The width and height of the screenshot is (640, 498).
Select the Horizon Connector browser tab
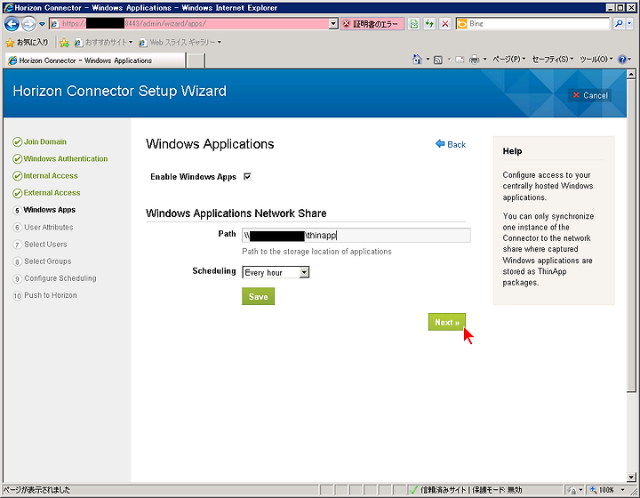pyautogui.click(x=95, y=60)
